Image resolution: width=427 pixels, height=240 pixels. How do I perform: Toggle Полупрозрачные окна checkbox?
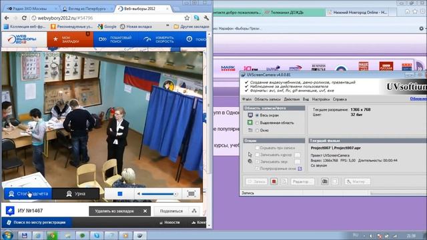(257, 169)
